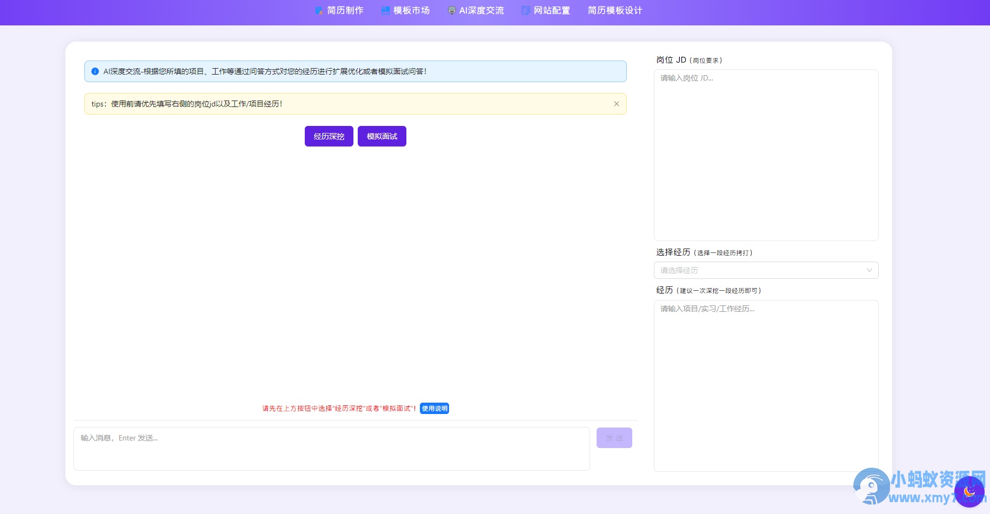
Task: Click the AI深度交流 robot icon
Action: (x=452, y=10)
